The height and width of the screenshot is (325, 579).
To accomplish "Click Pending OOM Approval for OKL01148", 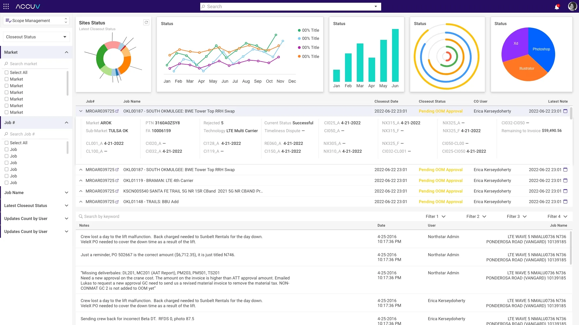I will pos(441,202).
